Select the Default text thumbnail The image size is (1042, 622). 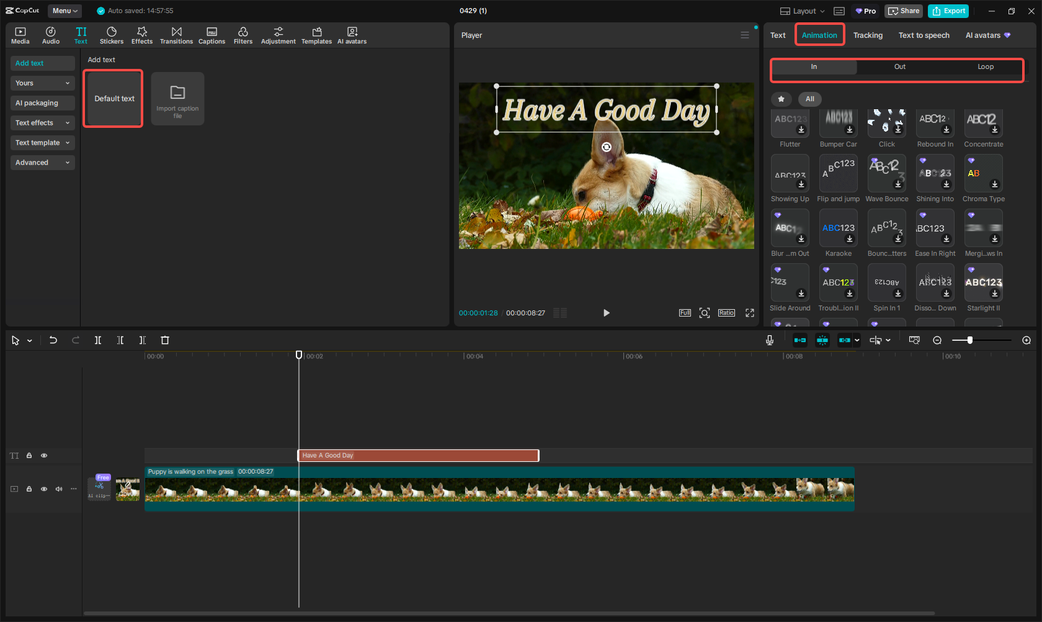tap(113, 98)
